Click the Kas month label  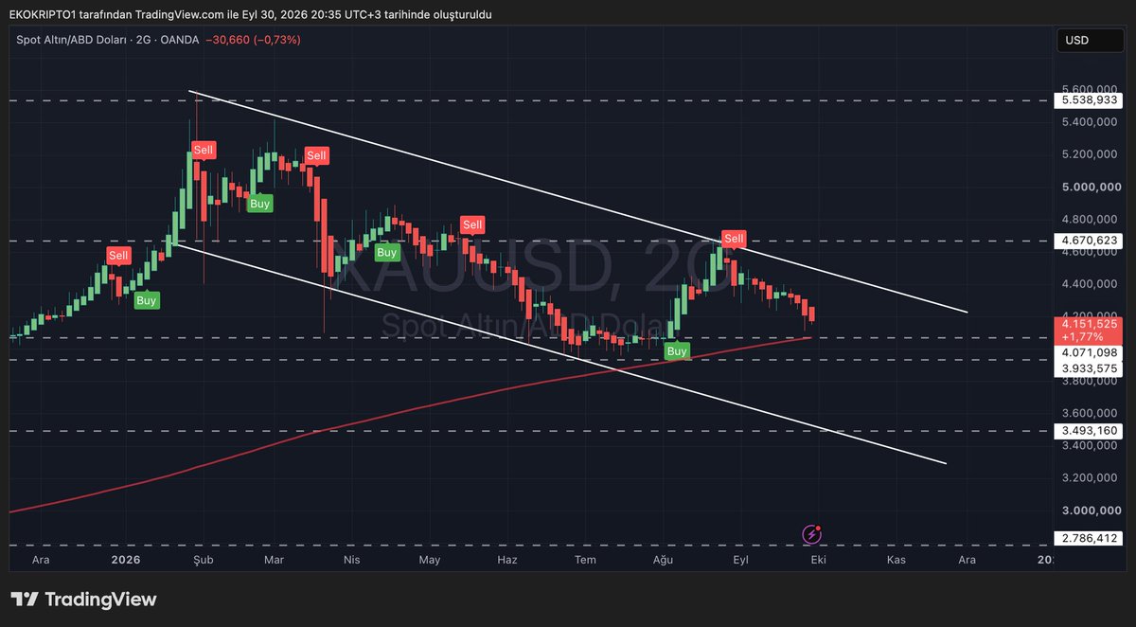tap(896, 560)
